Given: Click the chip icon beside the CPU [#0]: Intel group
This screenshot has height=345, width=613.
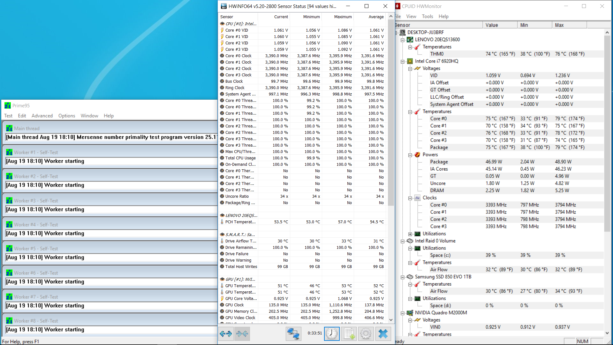Looking at the screenshot, I should pos(222,24).
